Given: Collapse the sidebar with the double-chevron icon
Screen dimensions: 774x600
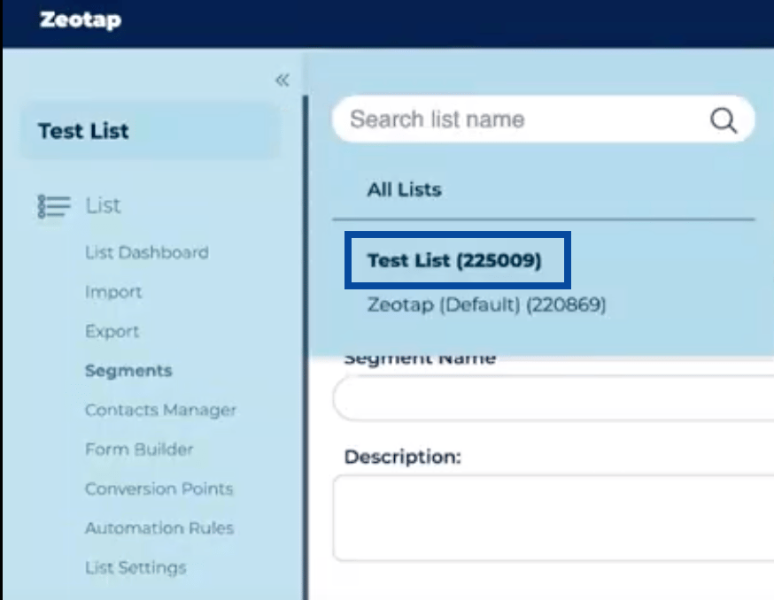Looking at the screenshot, I should pyautogui.click(x=283, y=80).
